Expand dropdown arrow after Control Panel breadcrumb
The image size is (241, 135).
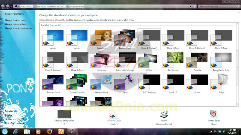pyautogui.click(x=35, y=6)
